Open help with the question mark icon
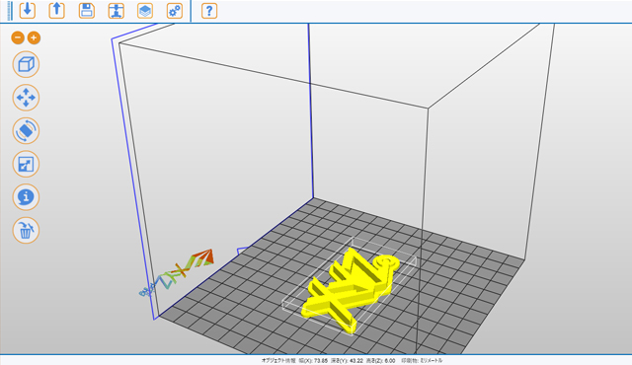The image size is (632, 365). point(209,11)
